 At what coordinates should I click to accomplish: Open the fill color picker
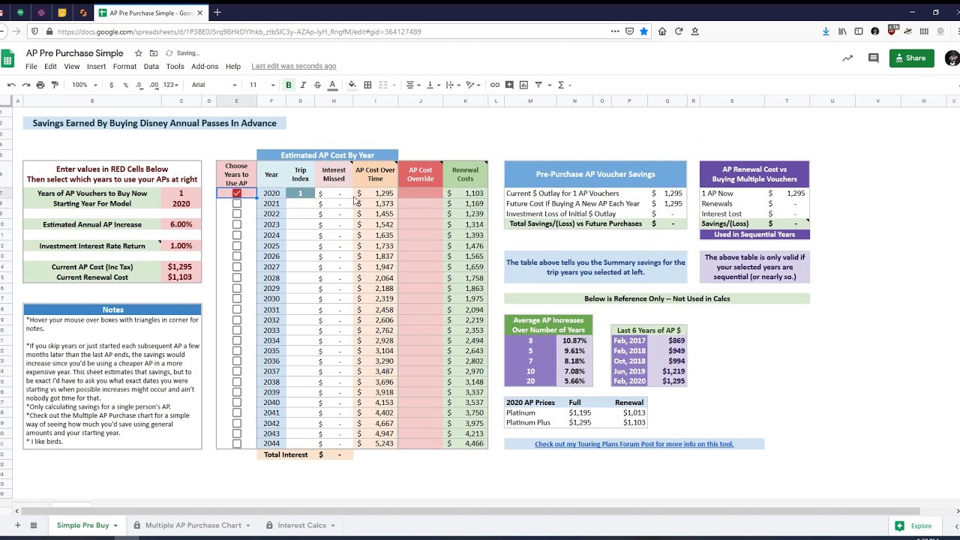(352, 85)
